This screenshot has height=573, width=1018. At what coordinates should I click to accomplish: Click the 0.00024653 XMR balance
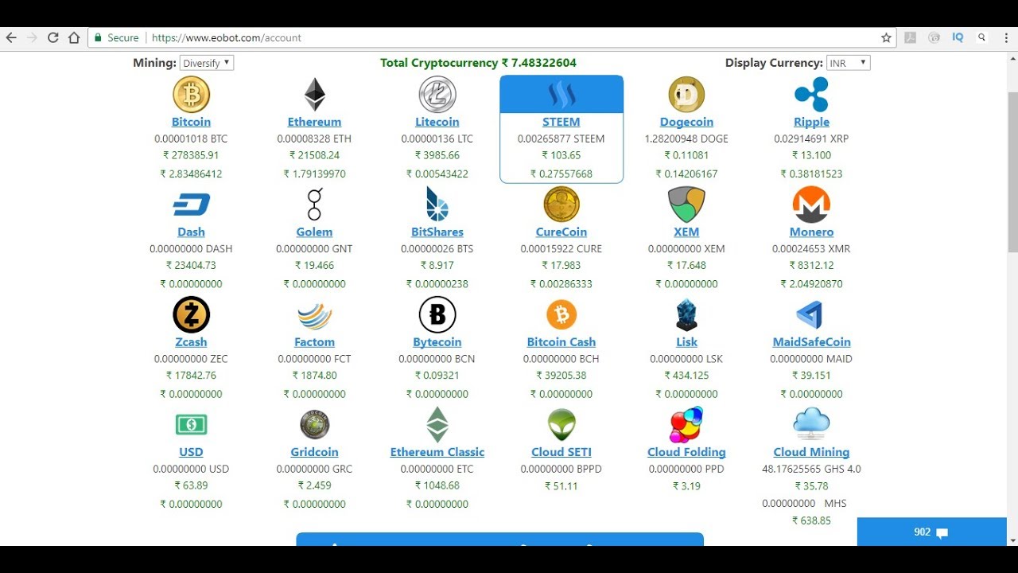tap(811, 248)
